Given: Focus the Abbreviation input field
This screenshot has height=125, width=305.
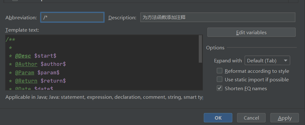Looking at the screenshot, I should coord(72,17).
